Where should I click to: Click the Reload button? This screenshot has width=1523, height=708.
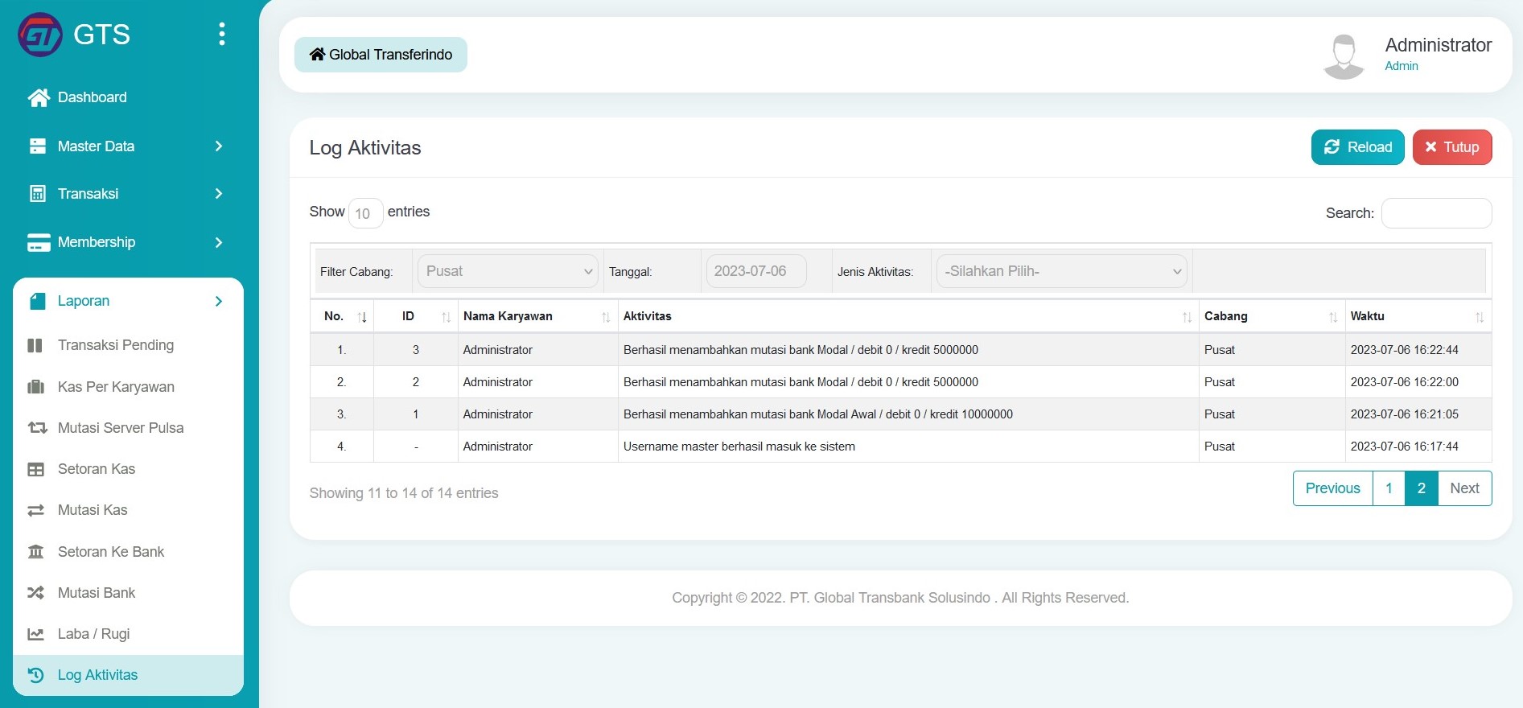(1357, 147)
